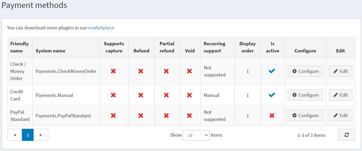Click the red inactive cross for PayPal Standard

[x=272, y=116]
